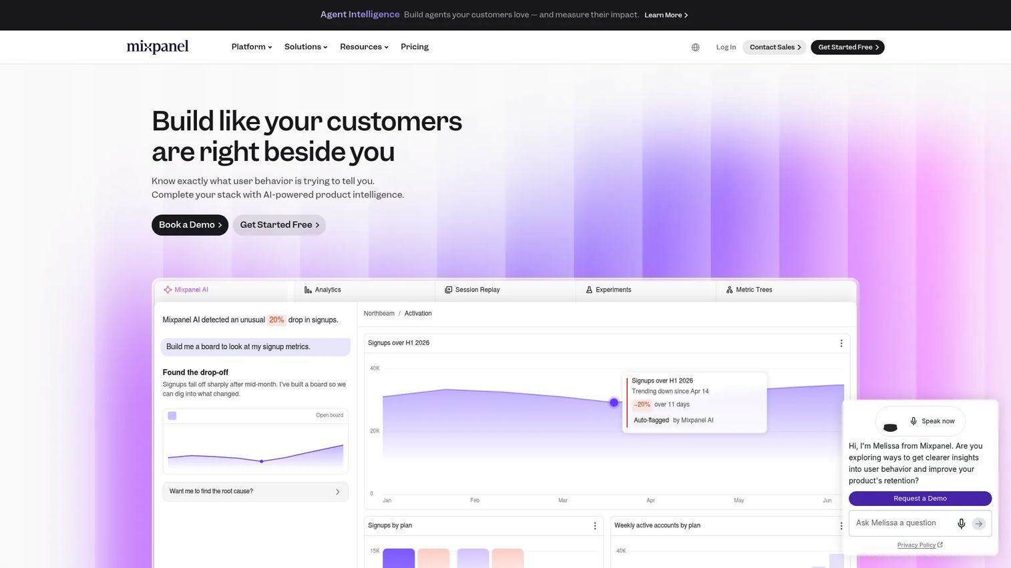This screenshot has height=568, width=1011.
Task: Click Open board in the preview card
Action: [330, 415]
